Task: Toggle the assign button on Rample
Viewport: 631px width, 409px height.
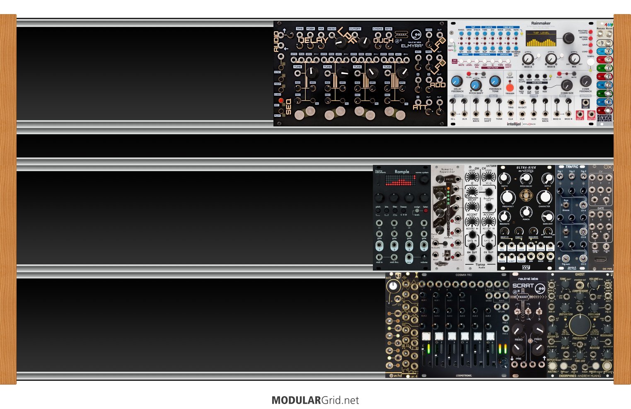Action: click(417, 211)
